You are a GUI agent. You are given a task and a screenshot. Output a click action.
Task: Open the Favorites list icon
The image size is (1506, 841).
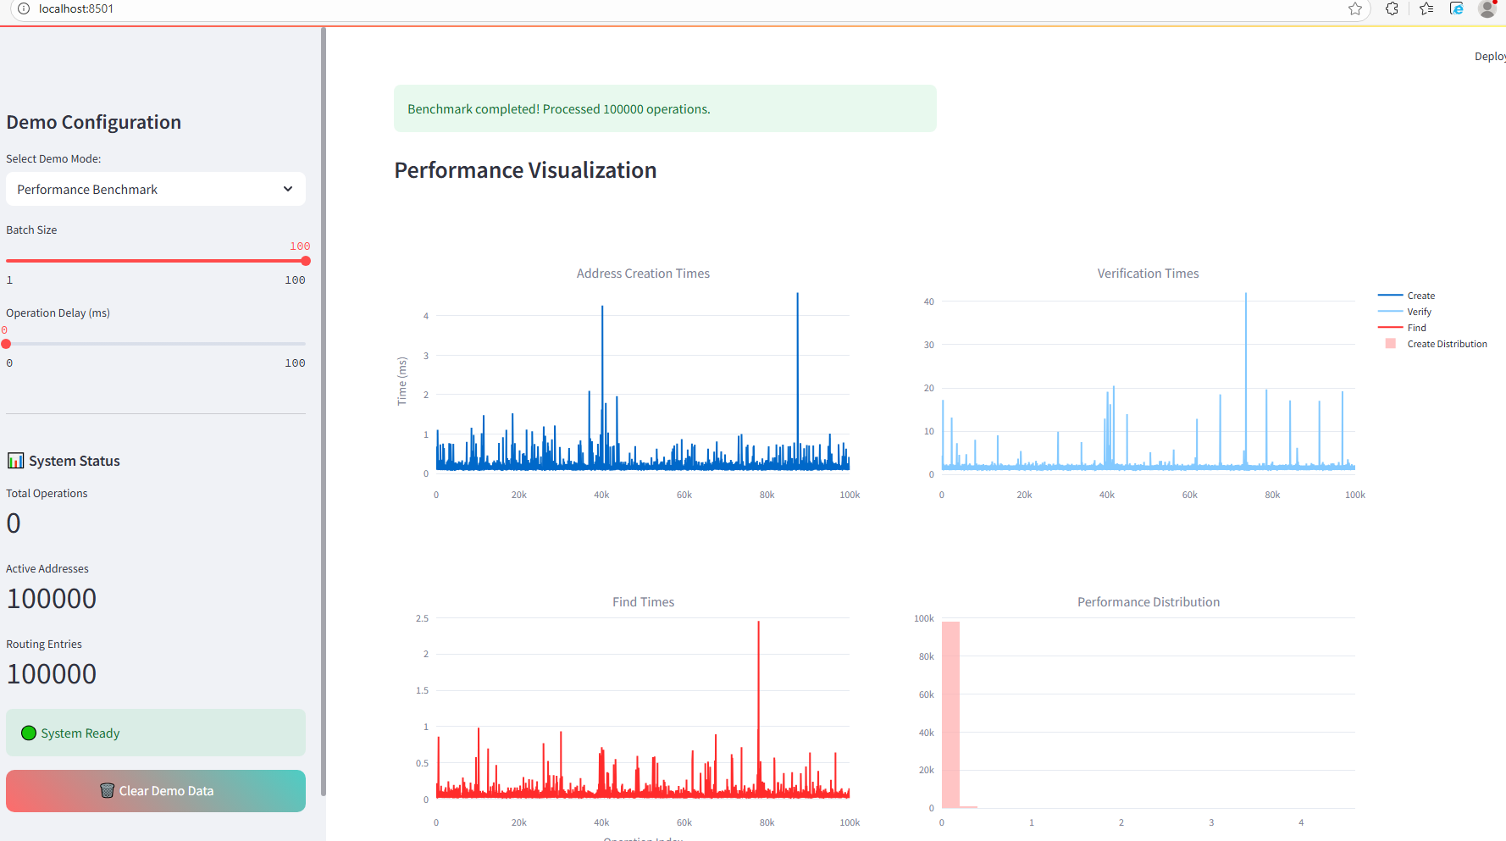(1426, 8)
